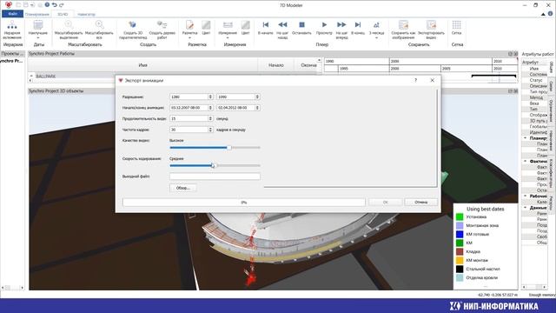The image size is (556, 313).
Task: Stop the 4D player
Action: coord(301,28)
